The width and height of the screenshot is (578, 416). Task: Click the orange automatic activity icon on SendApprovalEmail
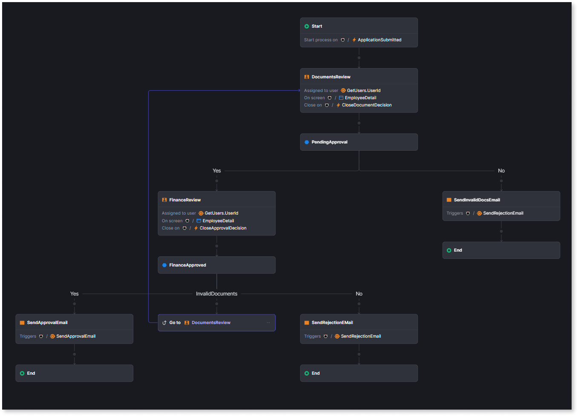pyautogui.click(x=23, y=322)
